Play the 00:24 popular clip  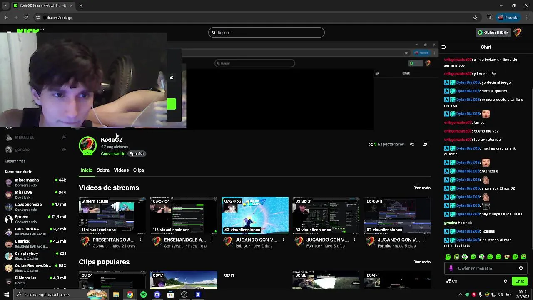pos(112,280)
